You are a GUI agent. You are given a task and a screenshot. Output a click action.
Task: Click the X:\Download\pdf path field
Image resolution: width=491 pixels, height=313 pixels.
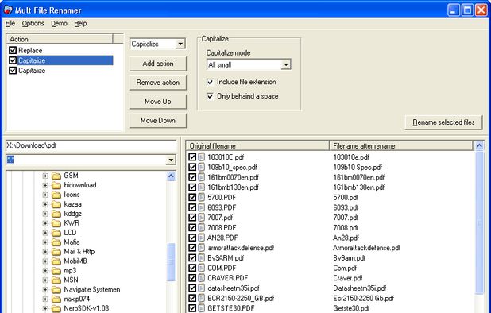point(91,145)
